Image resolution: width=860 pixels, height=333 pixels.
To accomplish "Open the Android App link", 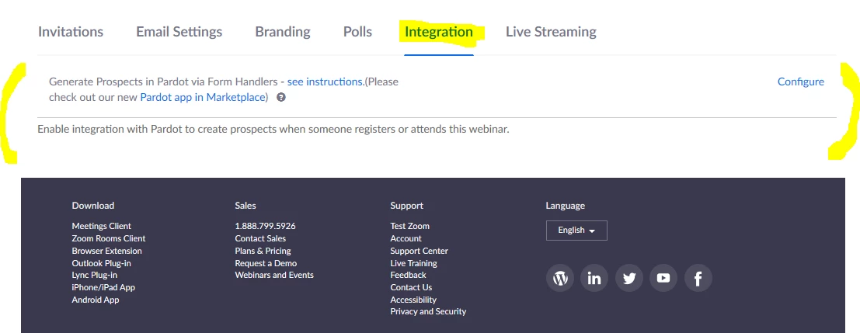I will [96, 300].
